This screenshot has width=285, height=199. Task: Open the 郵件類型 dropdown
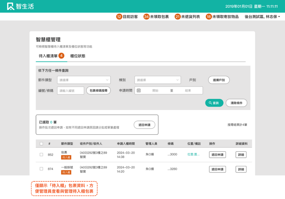pyautogui.click(x=84, y=80)
